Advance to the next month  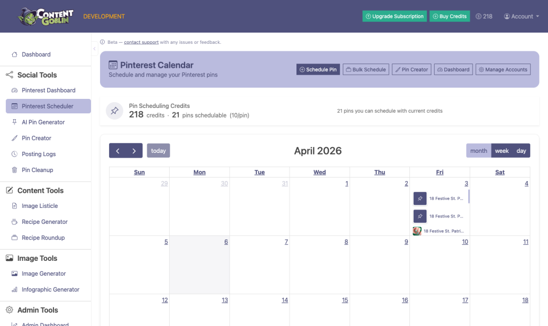pos(134,151)
